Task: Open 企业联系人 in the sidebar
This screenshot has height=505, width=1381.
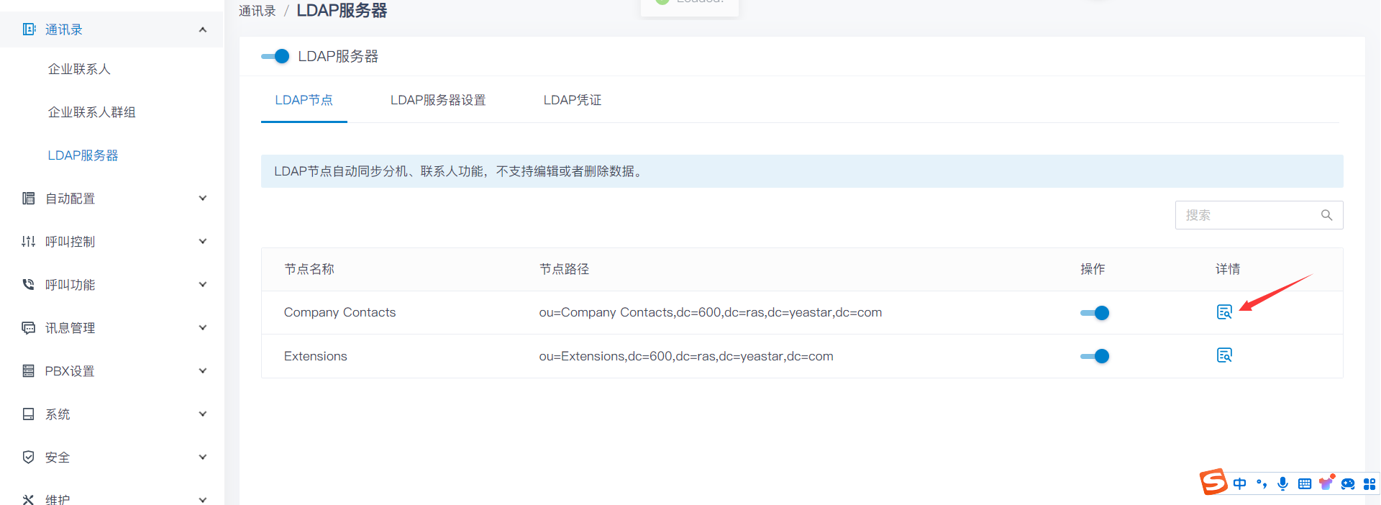Action: coord(79,69)
